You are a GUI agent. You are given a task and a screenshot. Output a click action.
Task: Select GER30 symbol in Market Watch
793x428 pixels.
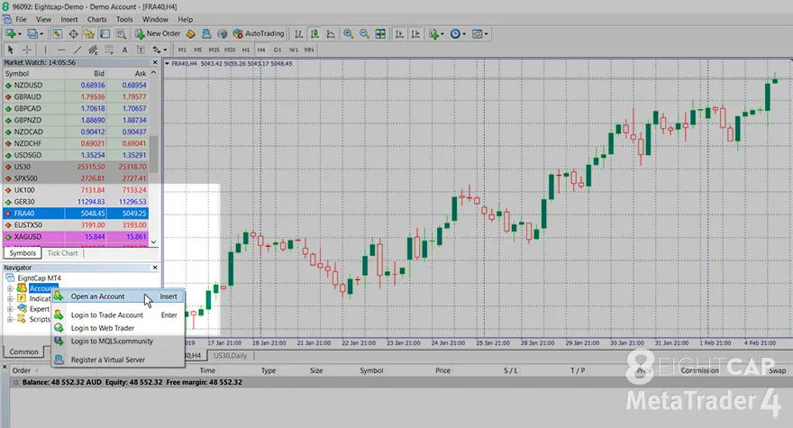pos(24,202)
